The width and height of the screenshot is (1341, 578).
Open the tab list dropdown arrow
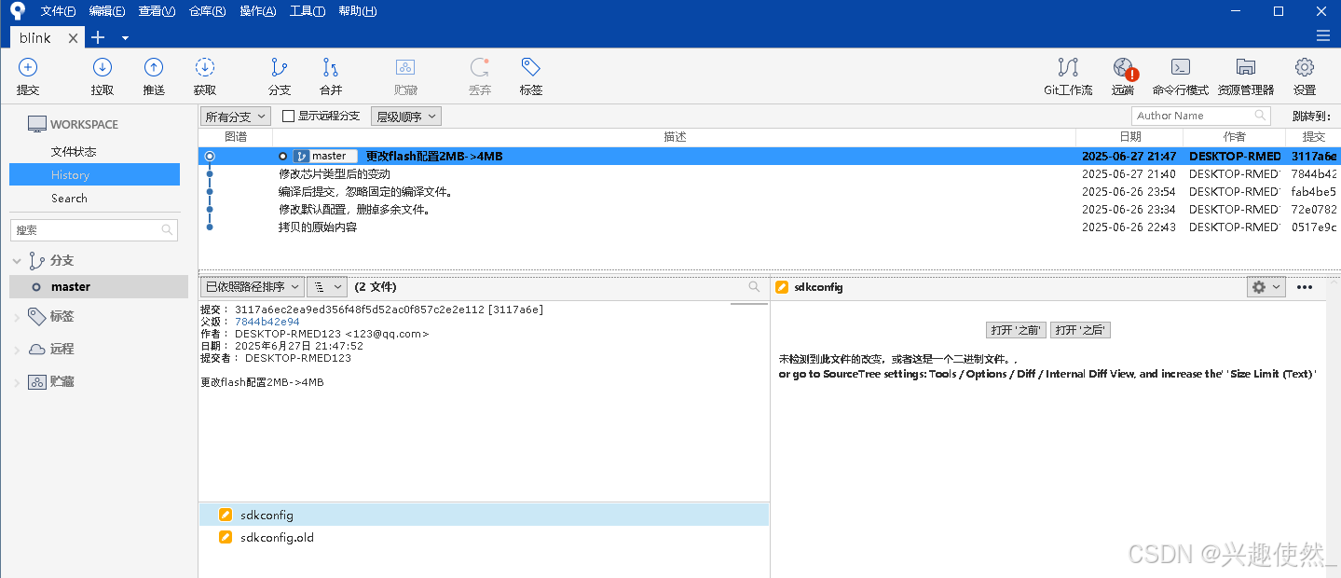click(125, 38)
